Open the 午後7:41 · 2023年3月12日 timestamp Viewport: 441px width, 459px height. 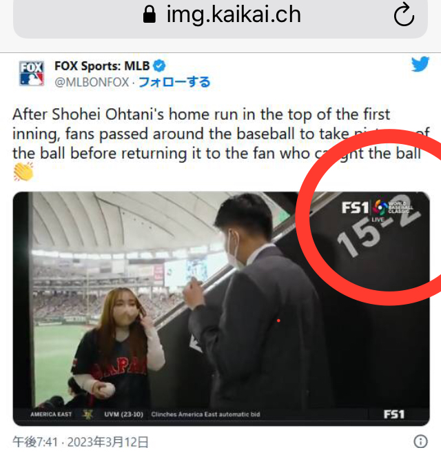81,442
